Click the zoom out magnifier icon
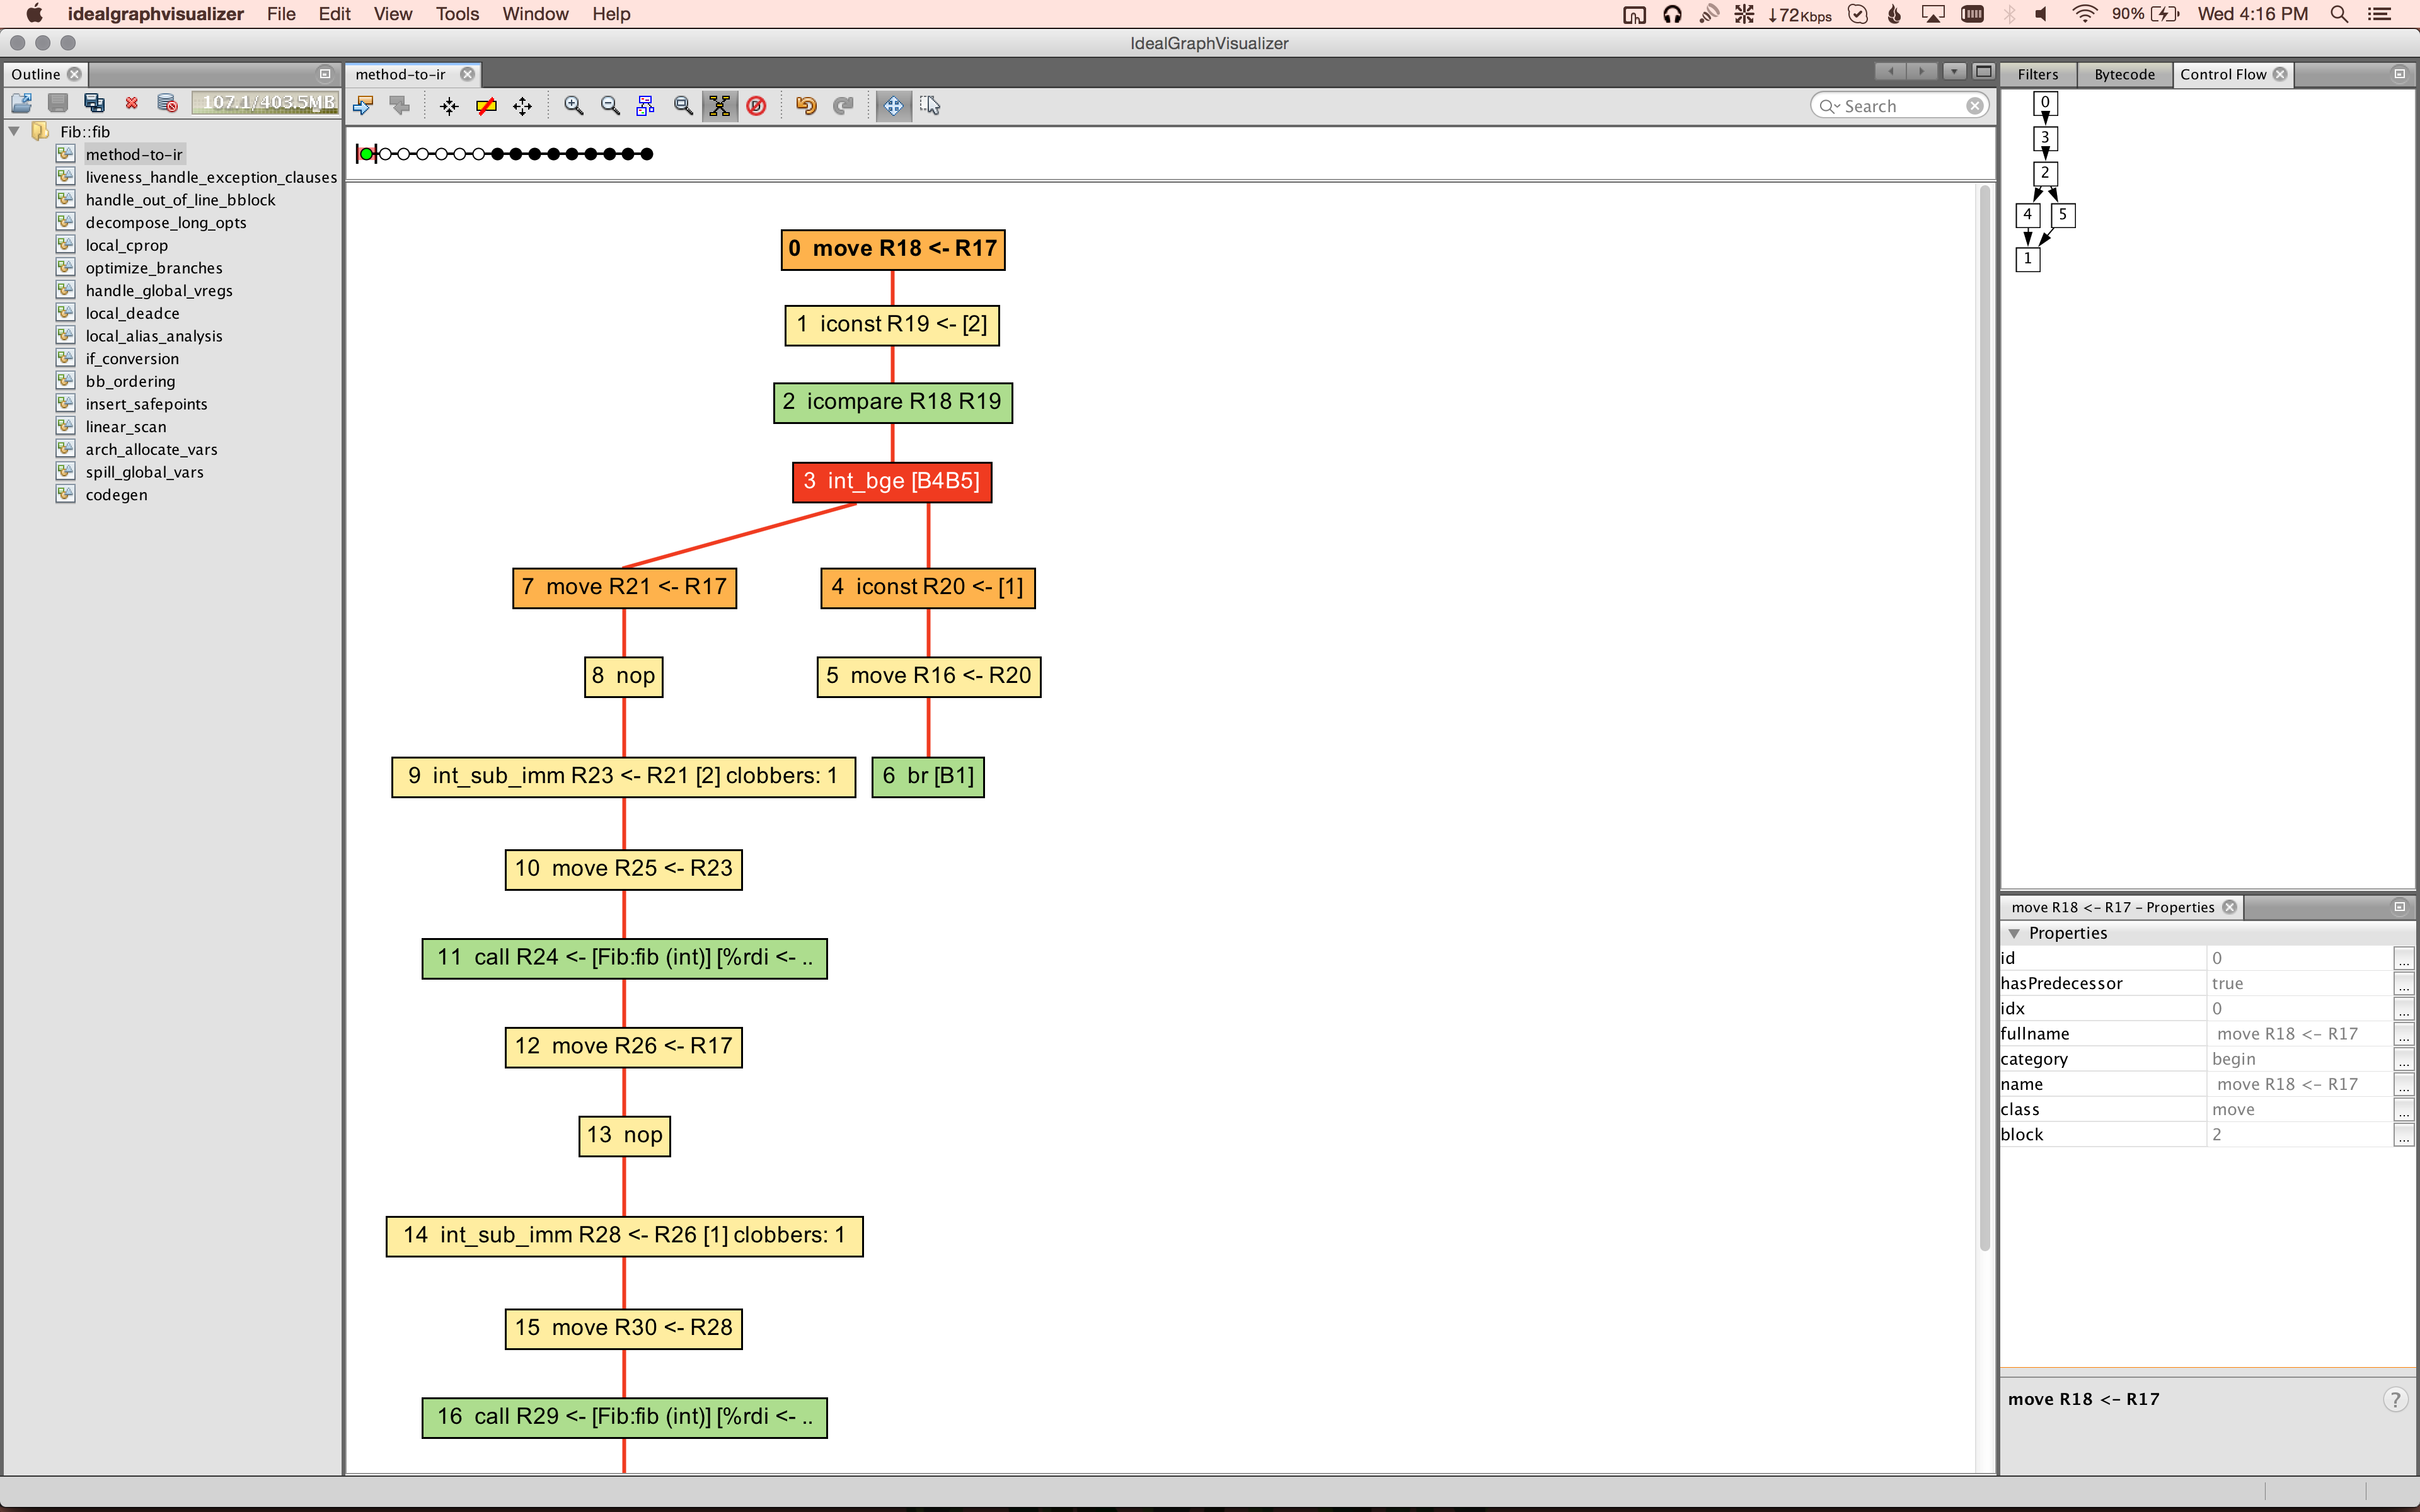Screen dimensions: 2420x1512 tap(610, 106)
